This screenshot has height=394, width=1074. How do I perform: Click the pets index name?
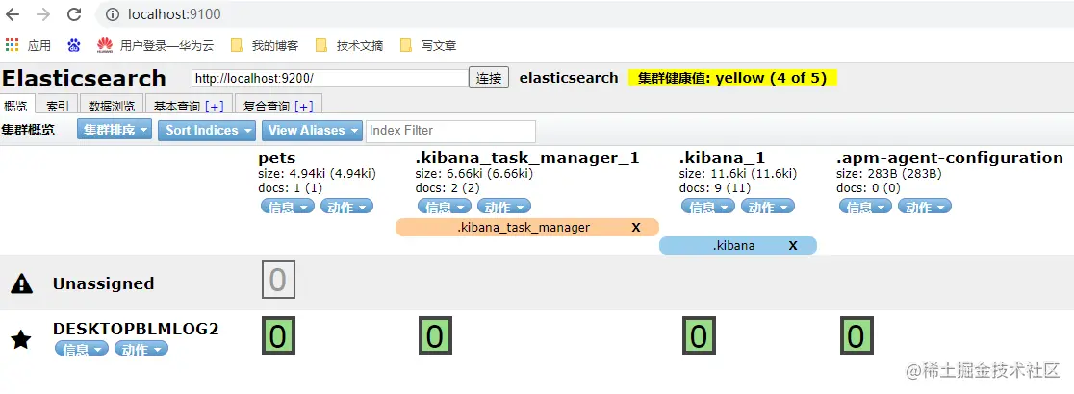click(x=277, y=158)
